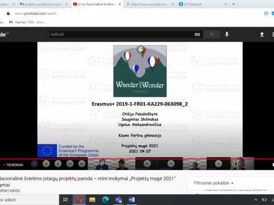Click the name "Otilija Pakalniškytė" on the slide
274x205 pixels.
pos(140,114)
